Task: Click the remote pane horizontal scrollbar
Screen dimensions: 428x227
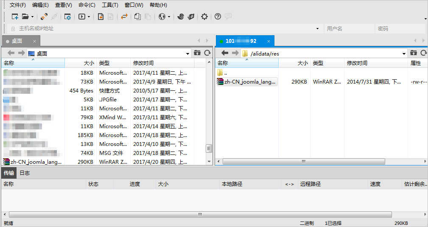Action: (304, 162)
